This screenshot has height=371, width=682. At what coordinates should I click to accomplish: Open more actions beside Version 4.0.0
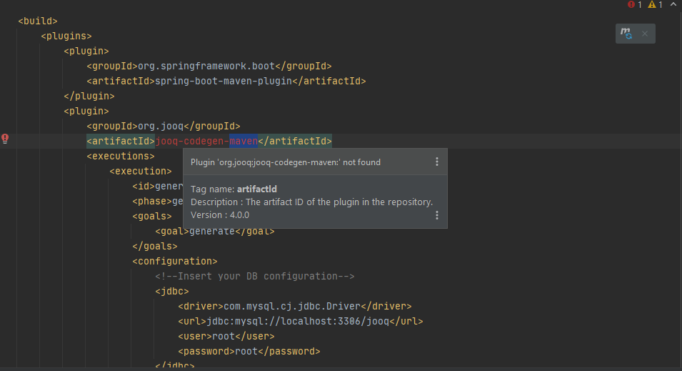(x=436, y=215)
